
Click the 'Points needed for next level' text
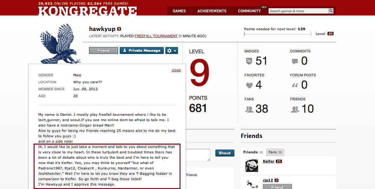click(x=275, y=29)
